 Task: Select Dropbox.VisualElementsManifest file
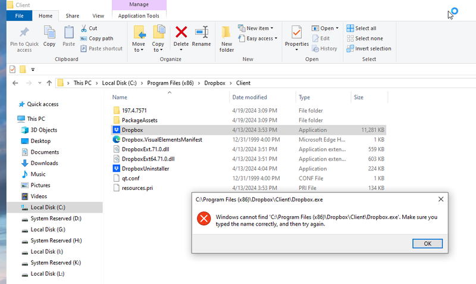pyautogui.click(x=162, y=140)
